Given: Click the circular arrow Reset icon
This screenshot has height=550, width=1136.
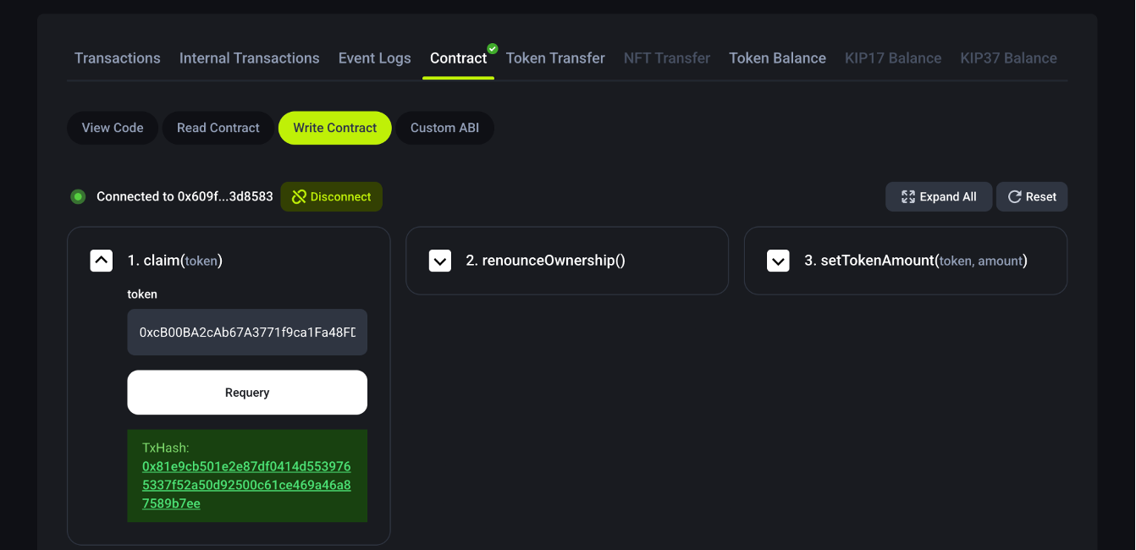Looking at the screenshot, I should coord(1014,197).
